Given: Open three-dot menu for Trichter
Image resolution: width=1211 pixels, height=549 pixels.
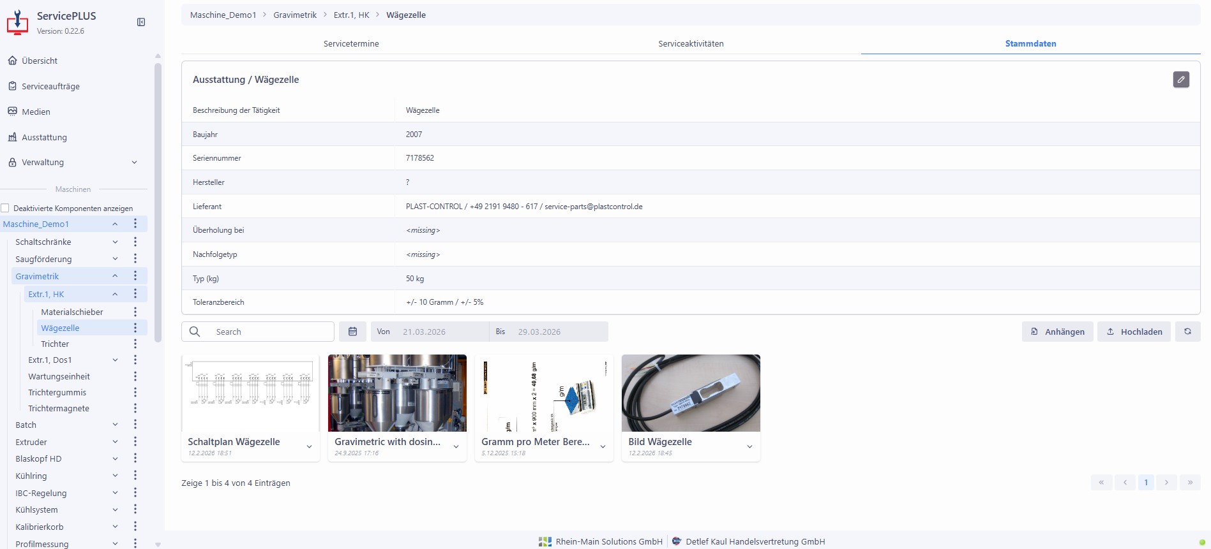Looking at the screenshot, I should 135,344.
